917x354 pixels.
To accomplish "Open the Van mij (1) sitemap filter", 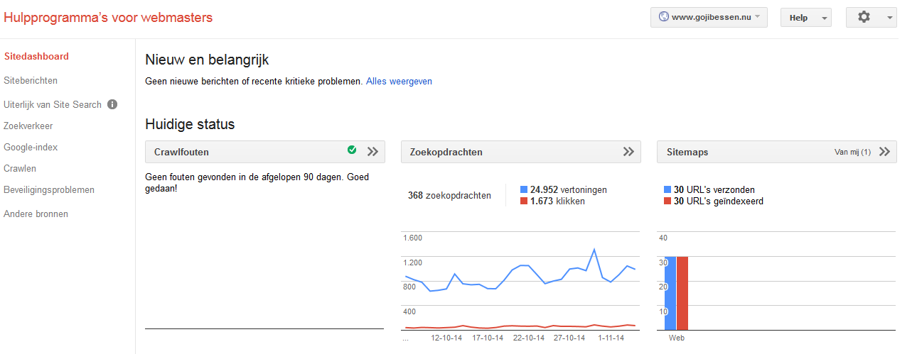I will point(852,153).
